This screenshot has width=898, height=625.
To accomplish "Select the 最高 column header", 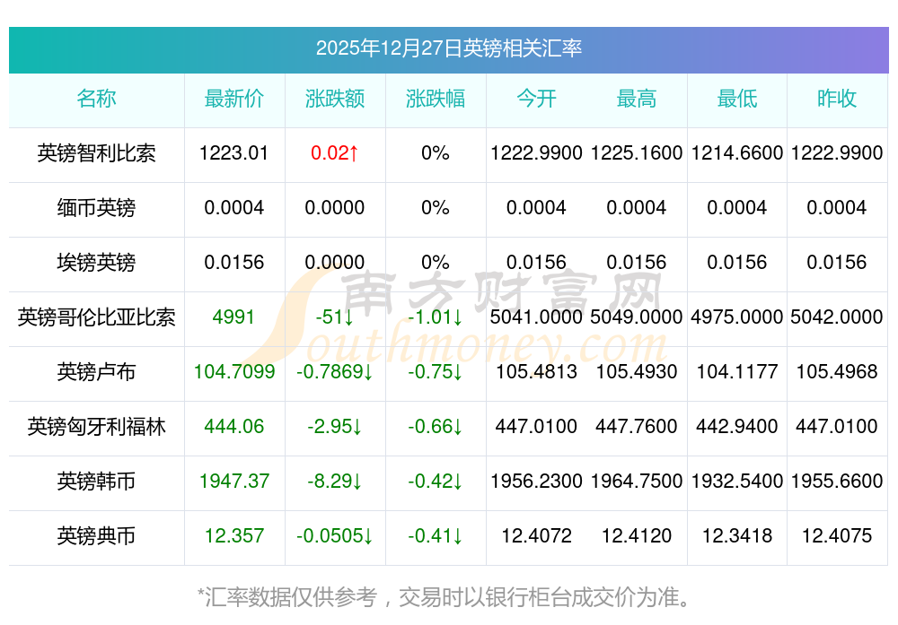I will coord(637,99).
